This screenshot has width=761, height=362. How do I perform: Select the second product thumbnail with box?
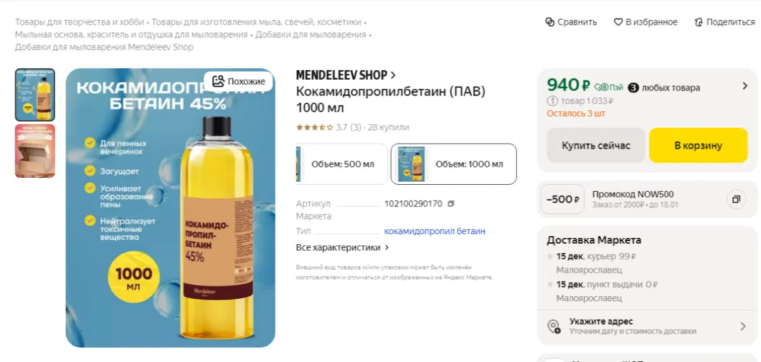(35, 151)
